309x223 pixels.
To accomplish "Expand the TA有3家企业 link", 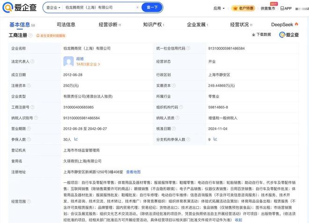I will (x=88, y=64).
